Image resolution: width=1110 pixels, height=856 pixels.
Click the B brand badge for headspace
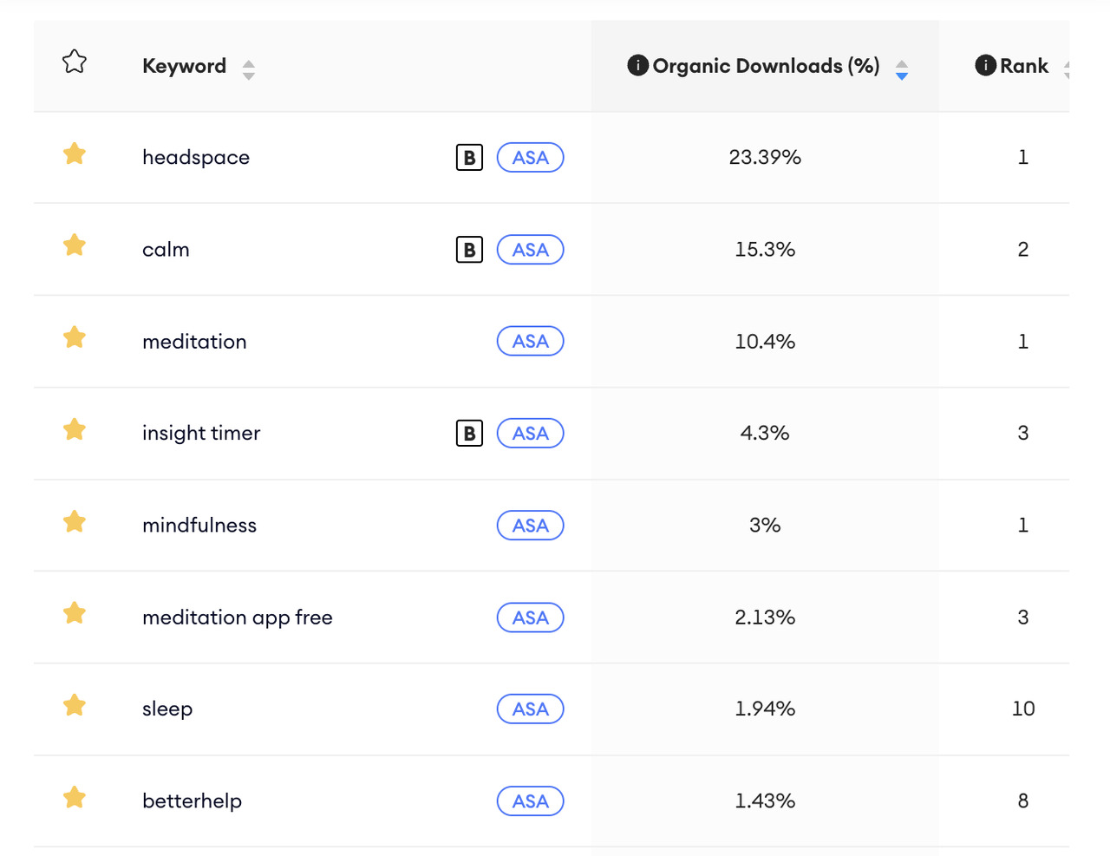point(469,157)
